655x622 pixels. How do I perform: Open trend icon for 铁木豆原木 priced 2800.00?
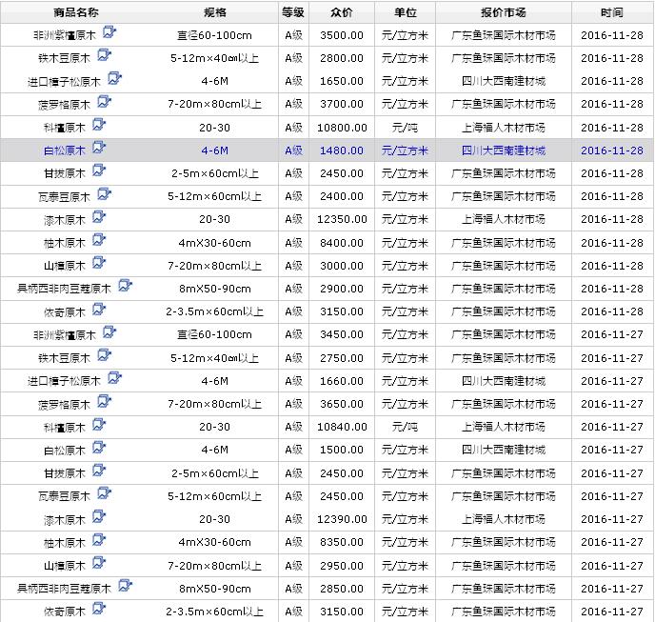click(105, 56)
